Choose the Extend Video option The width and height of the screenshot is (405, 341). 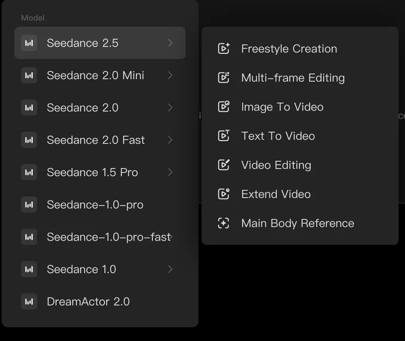(300, 194)
